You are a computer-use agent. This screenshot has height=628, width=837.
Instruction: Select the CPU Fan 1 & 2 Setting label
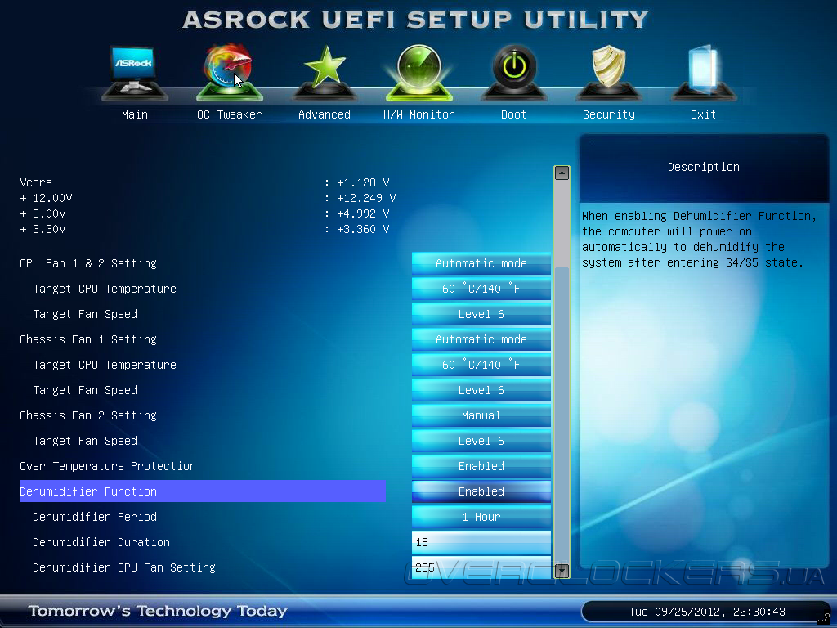tap(88, 263)
